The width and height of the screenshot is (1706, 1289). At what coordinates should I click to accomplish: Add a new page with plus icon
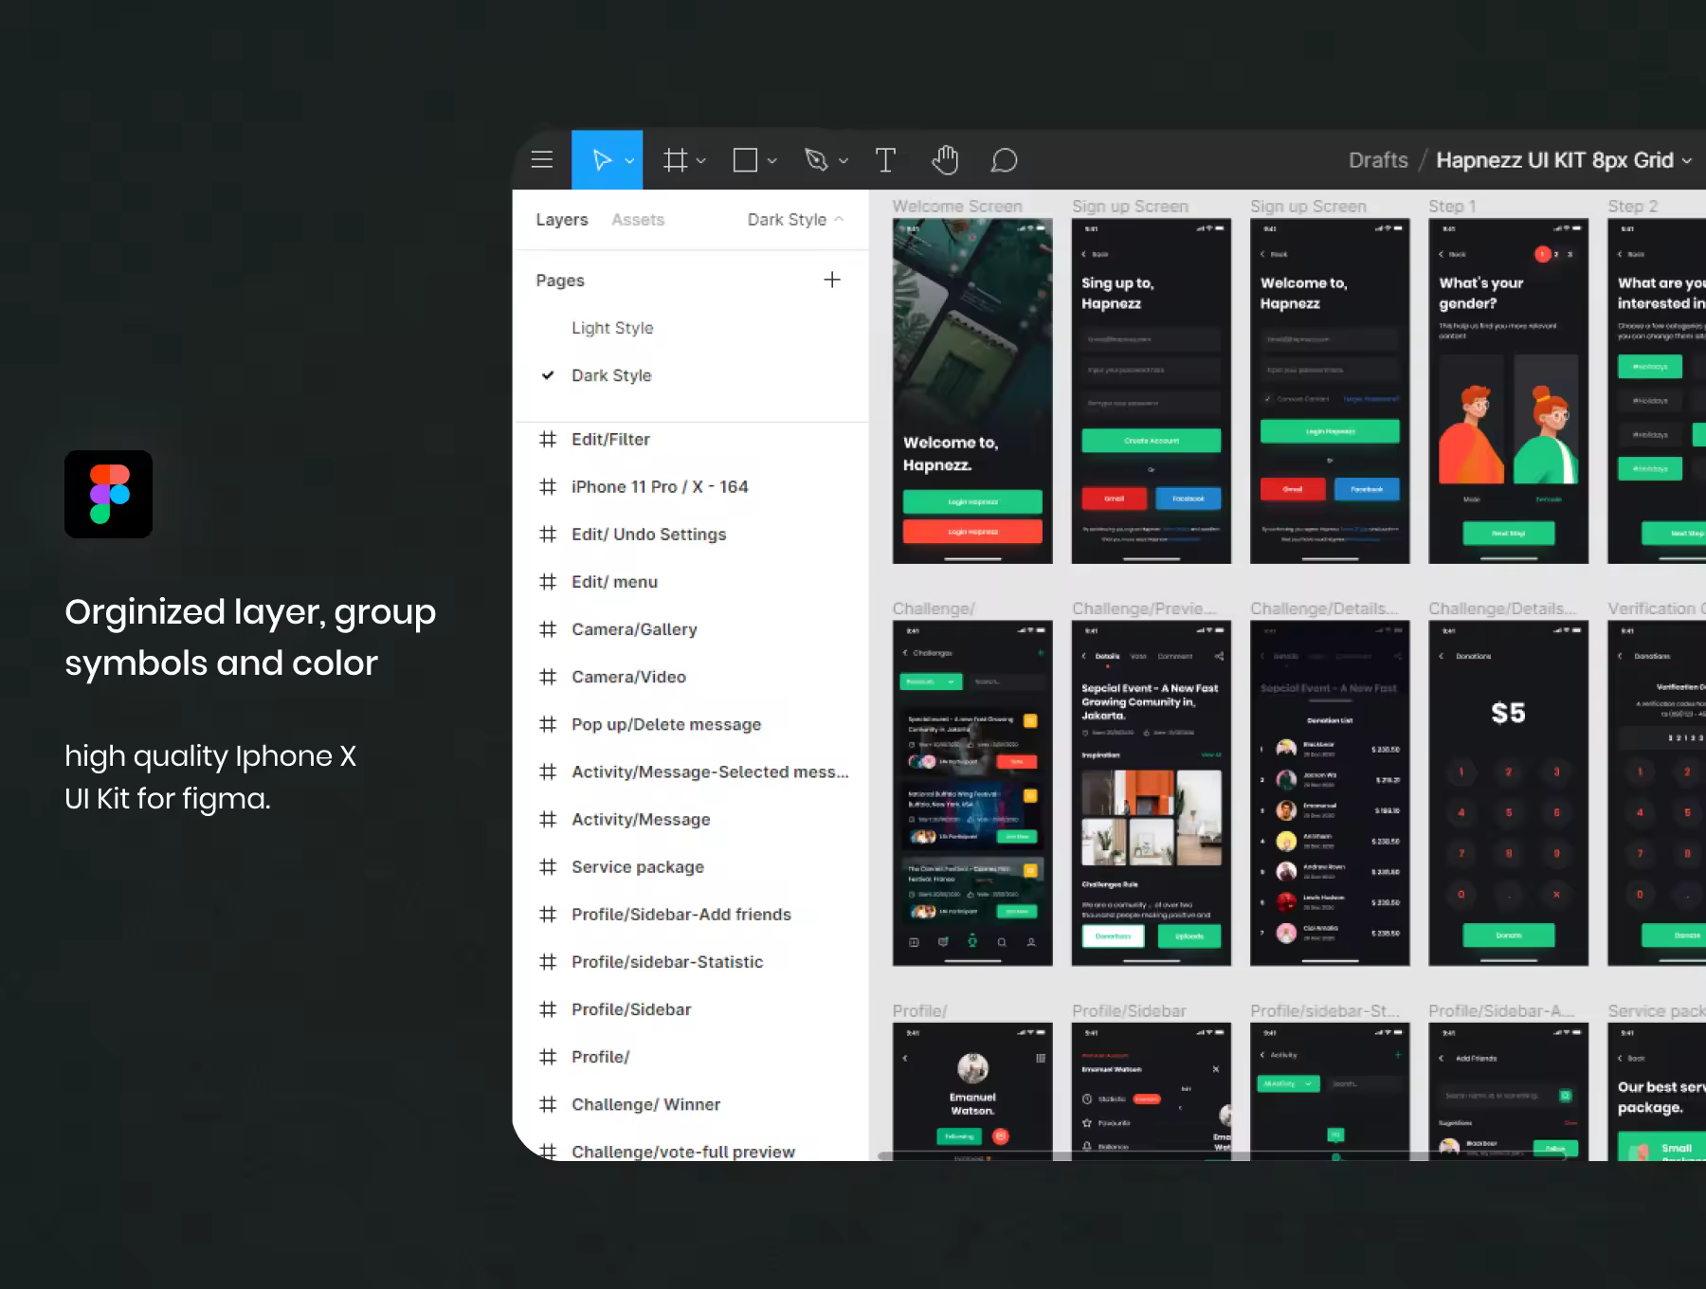832,280
